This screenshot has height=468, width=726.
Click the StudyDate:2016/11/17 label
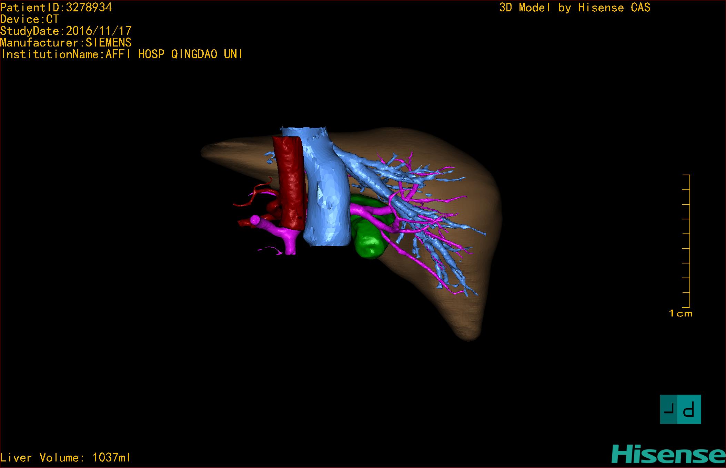[66, 31]
